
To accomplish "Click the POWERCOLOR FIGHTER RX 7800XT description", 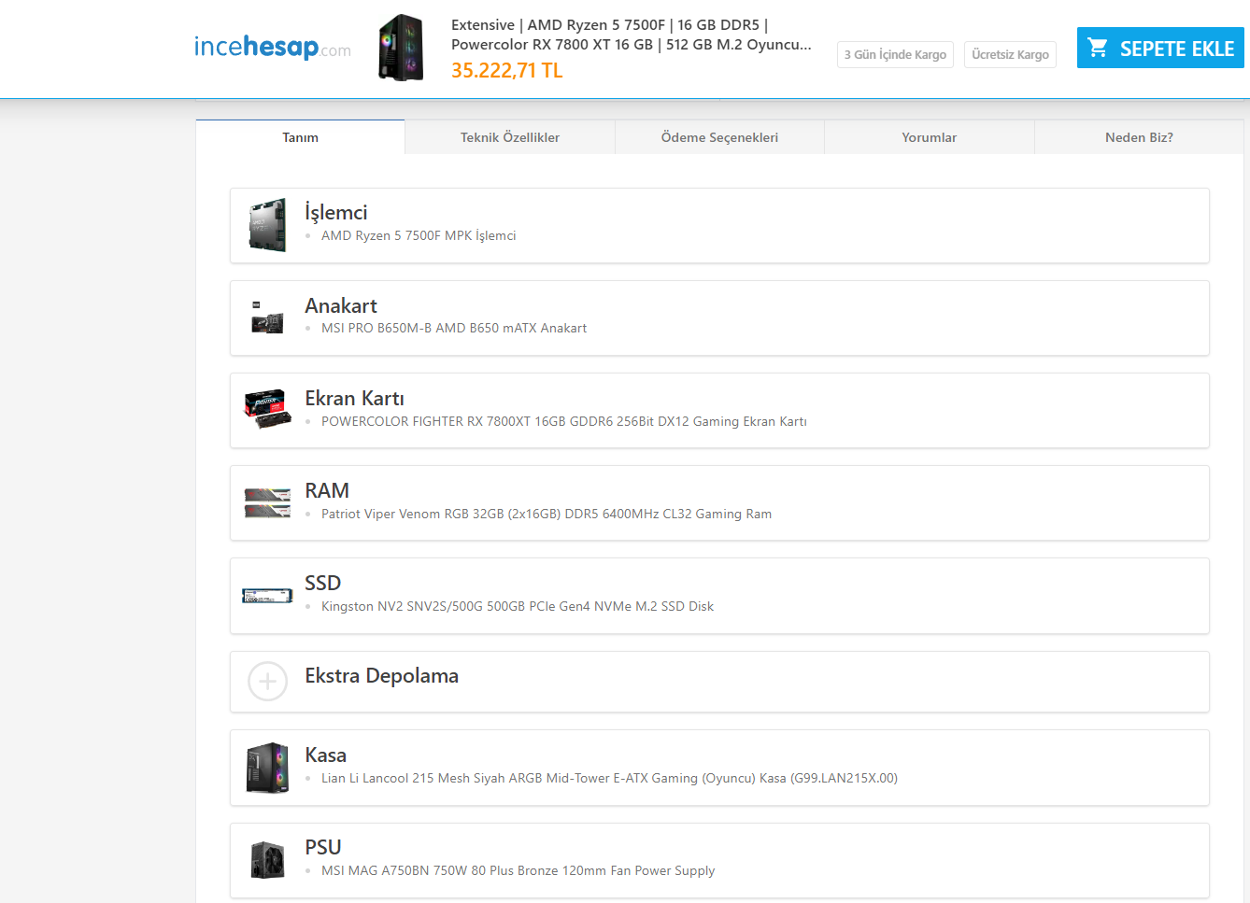I will 564,421.
